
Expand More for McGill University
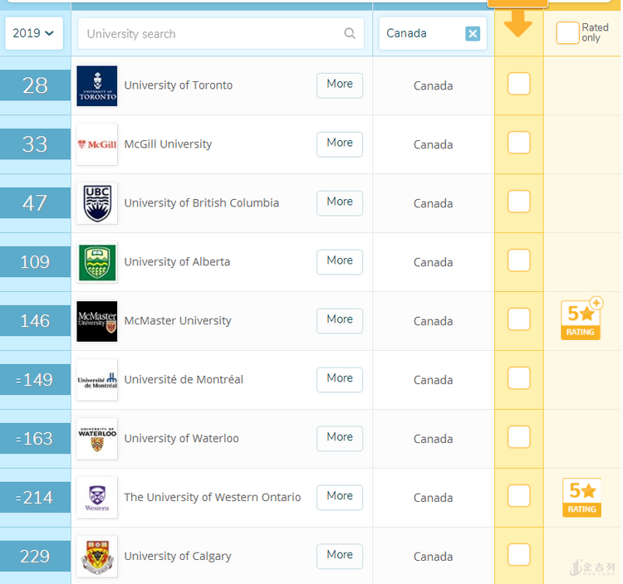340,144
